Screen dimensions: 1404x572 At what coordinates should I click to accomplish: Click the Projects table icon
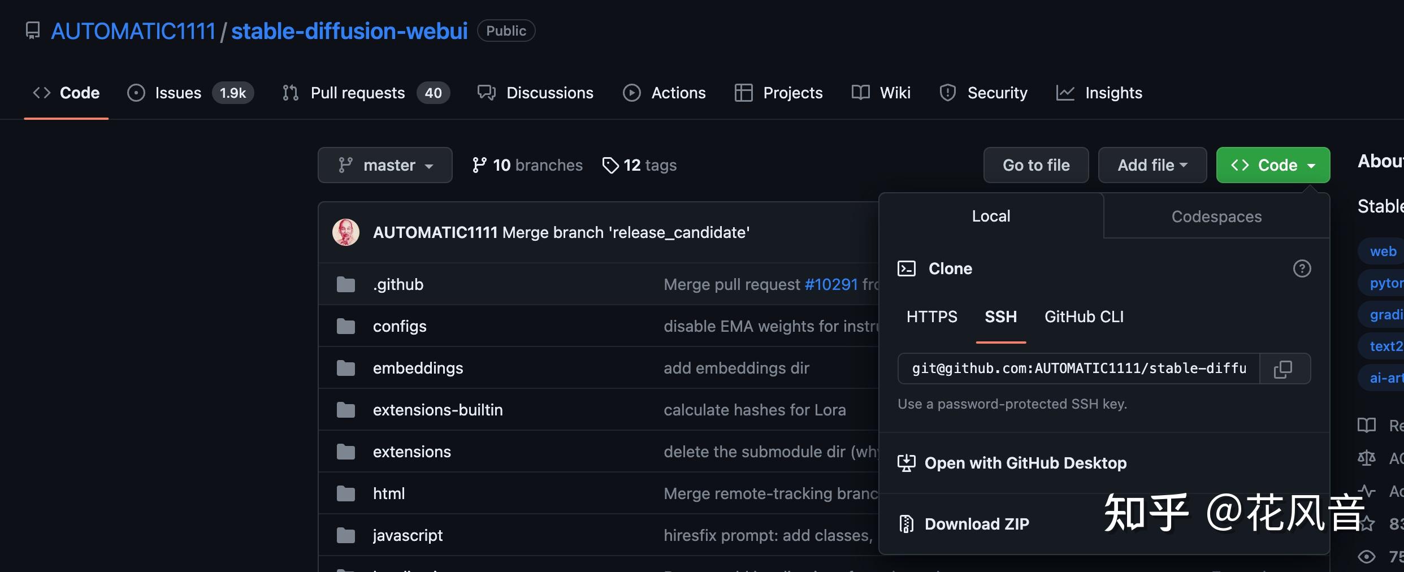[x=743, y=93]
